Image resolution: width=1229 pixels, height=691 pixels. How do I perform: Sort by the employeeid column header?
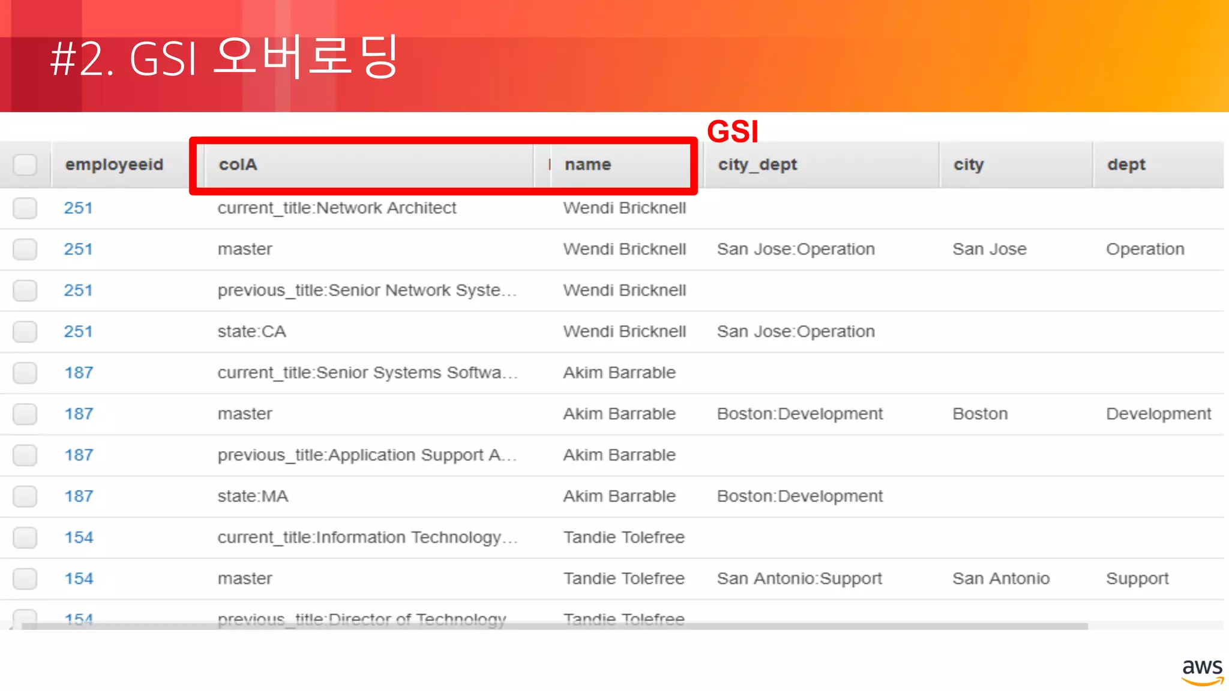(114, 164)
